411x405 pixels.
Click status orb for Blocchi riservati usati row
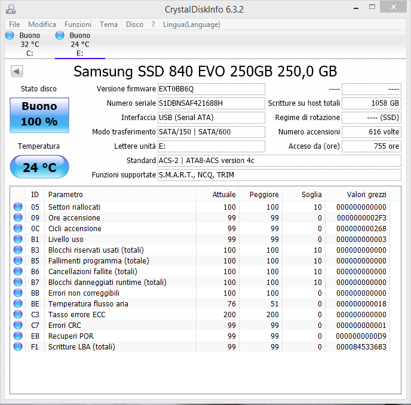(x=18, y=250)
